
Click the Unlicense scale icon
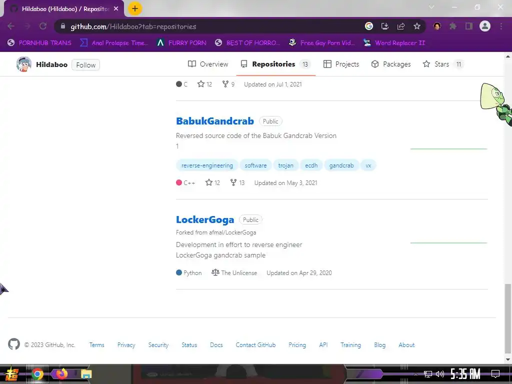[215, 272]
